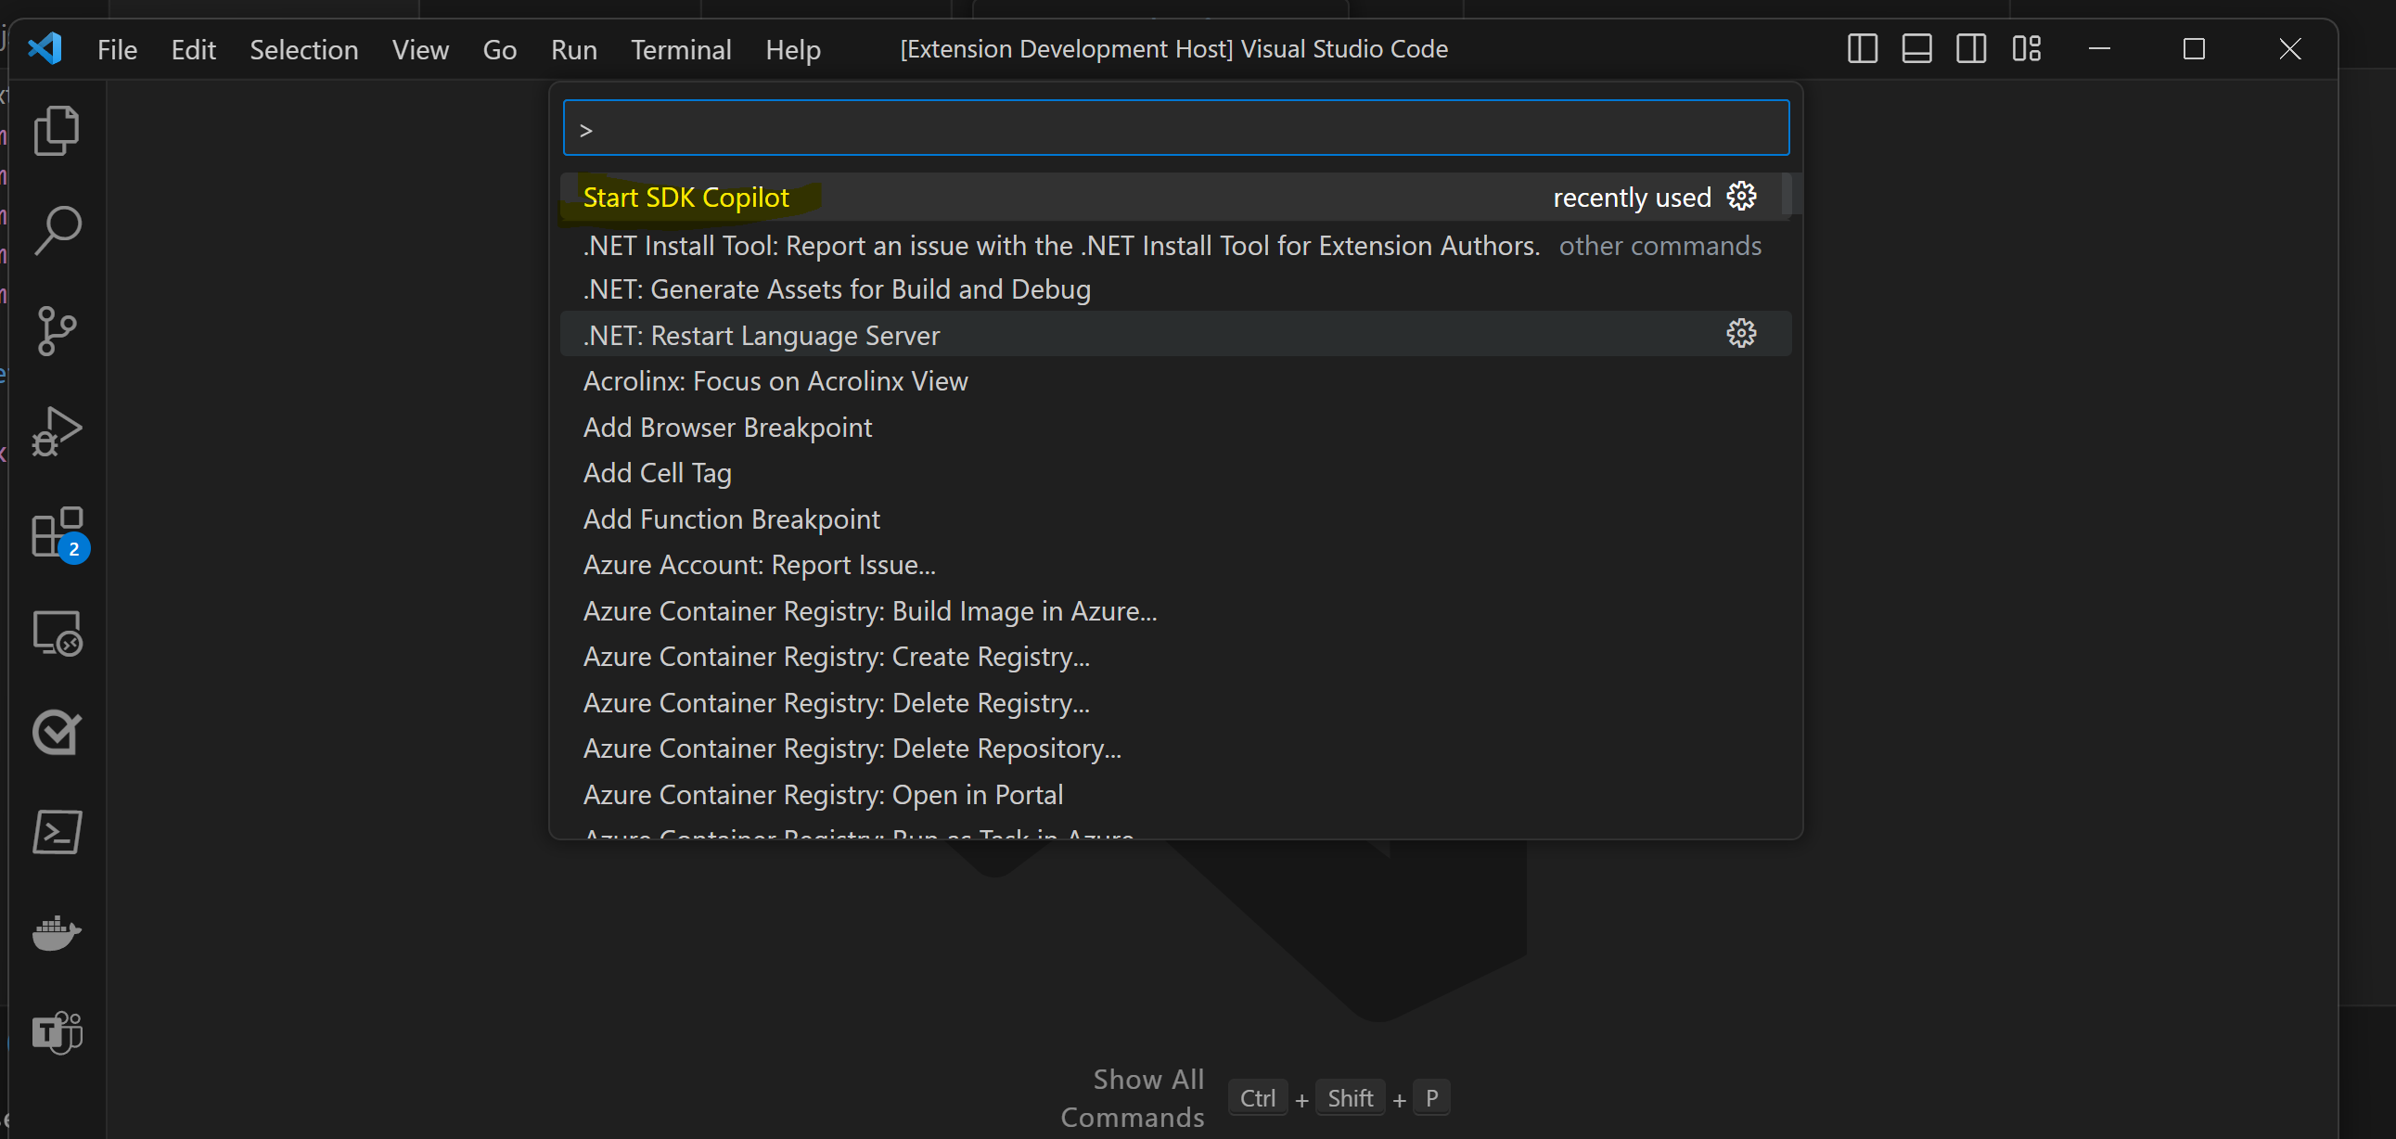This screenshot has width=2396, height=1139.
Task: Open Extensions view with badge 2
Action: click(57, 532)
